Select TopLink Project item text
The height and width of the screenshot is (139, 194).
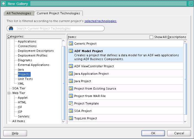pyautogui.click(x=86, y=118)
